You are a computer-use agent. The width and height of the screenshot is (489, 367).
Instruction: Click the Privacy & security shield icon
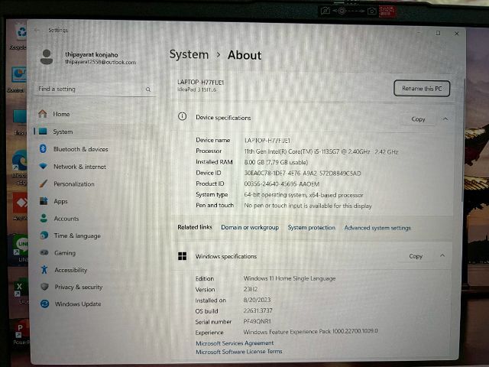point(44,287)
